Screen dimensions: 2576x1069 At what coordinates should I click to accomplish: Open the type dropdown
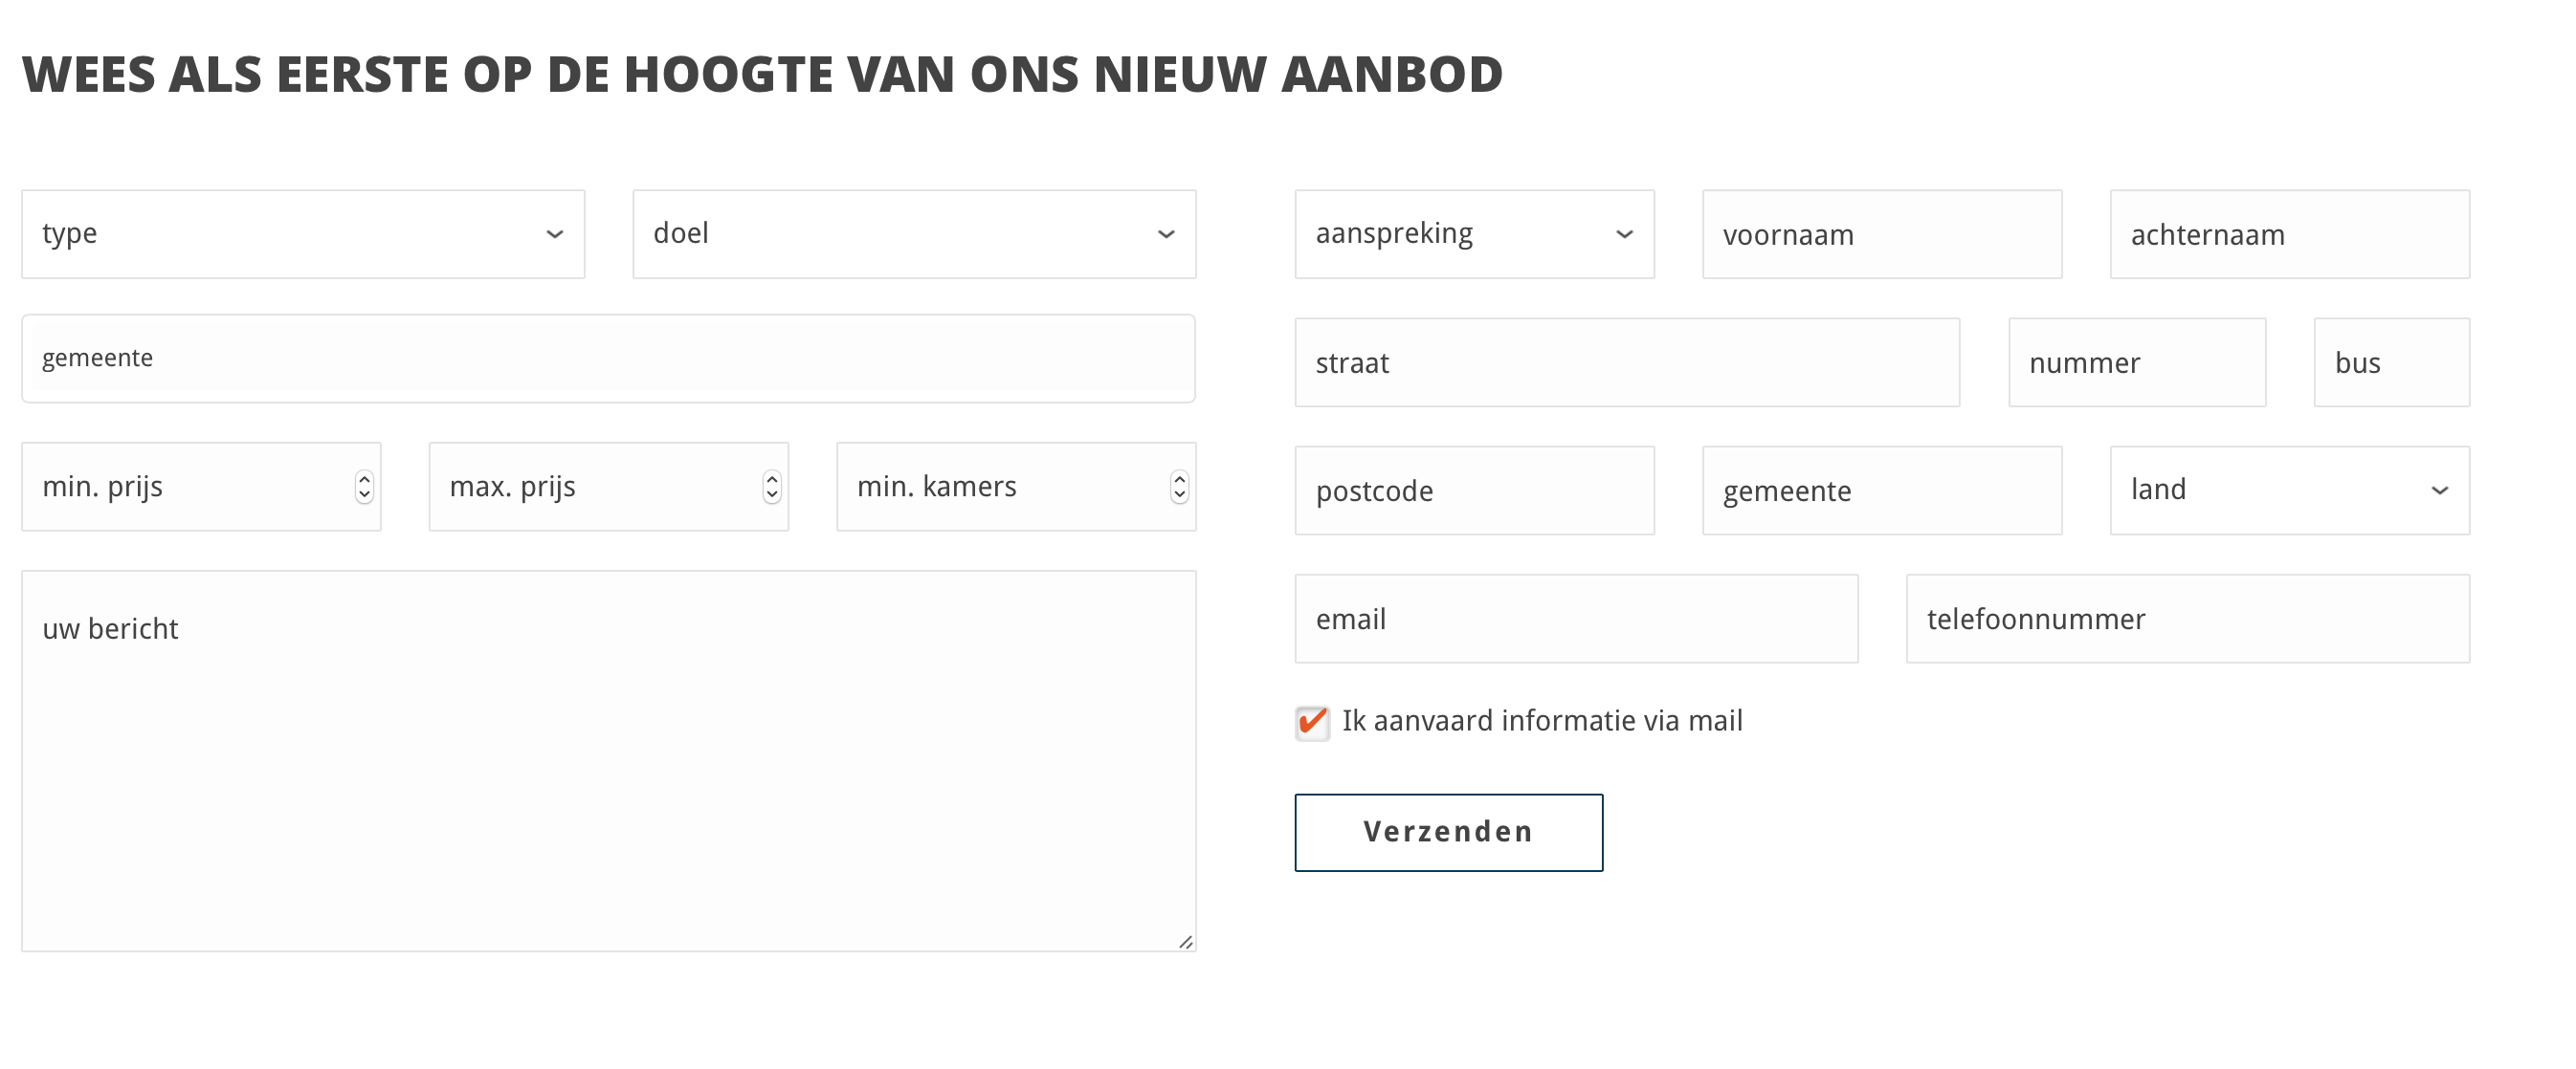pos(303,233)
